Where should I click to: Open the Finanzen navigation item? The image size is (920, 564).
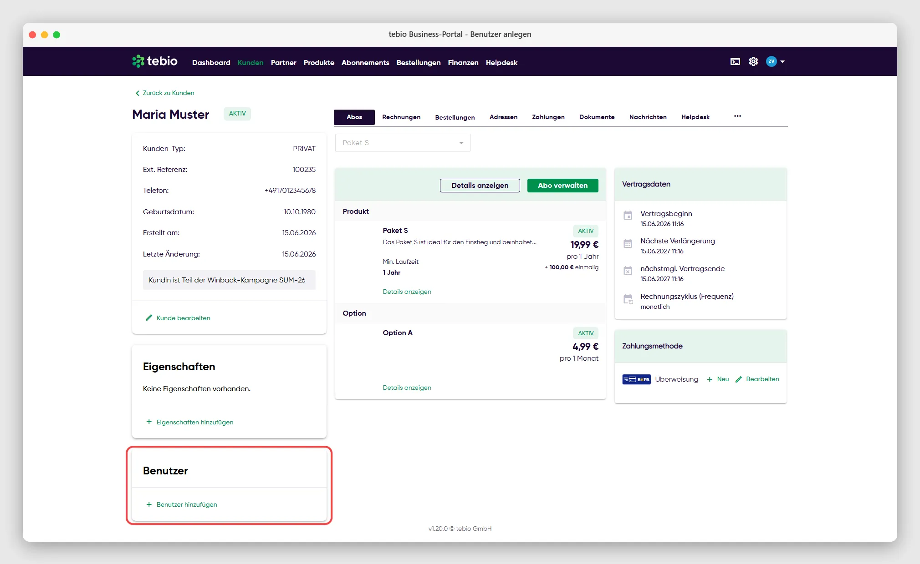(463, 62)
